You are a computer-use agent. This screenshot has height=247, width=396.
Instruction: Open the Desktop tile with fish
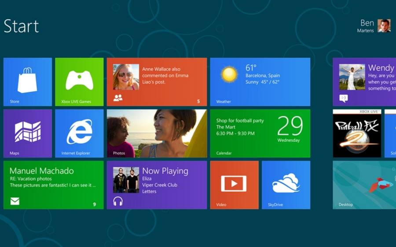click(x=364, y=185)
